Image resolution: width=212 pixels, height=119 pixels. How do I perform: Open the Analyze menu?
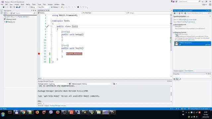(50, 4)
